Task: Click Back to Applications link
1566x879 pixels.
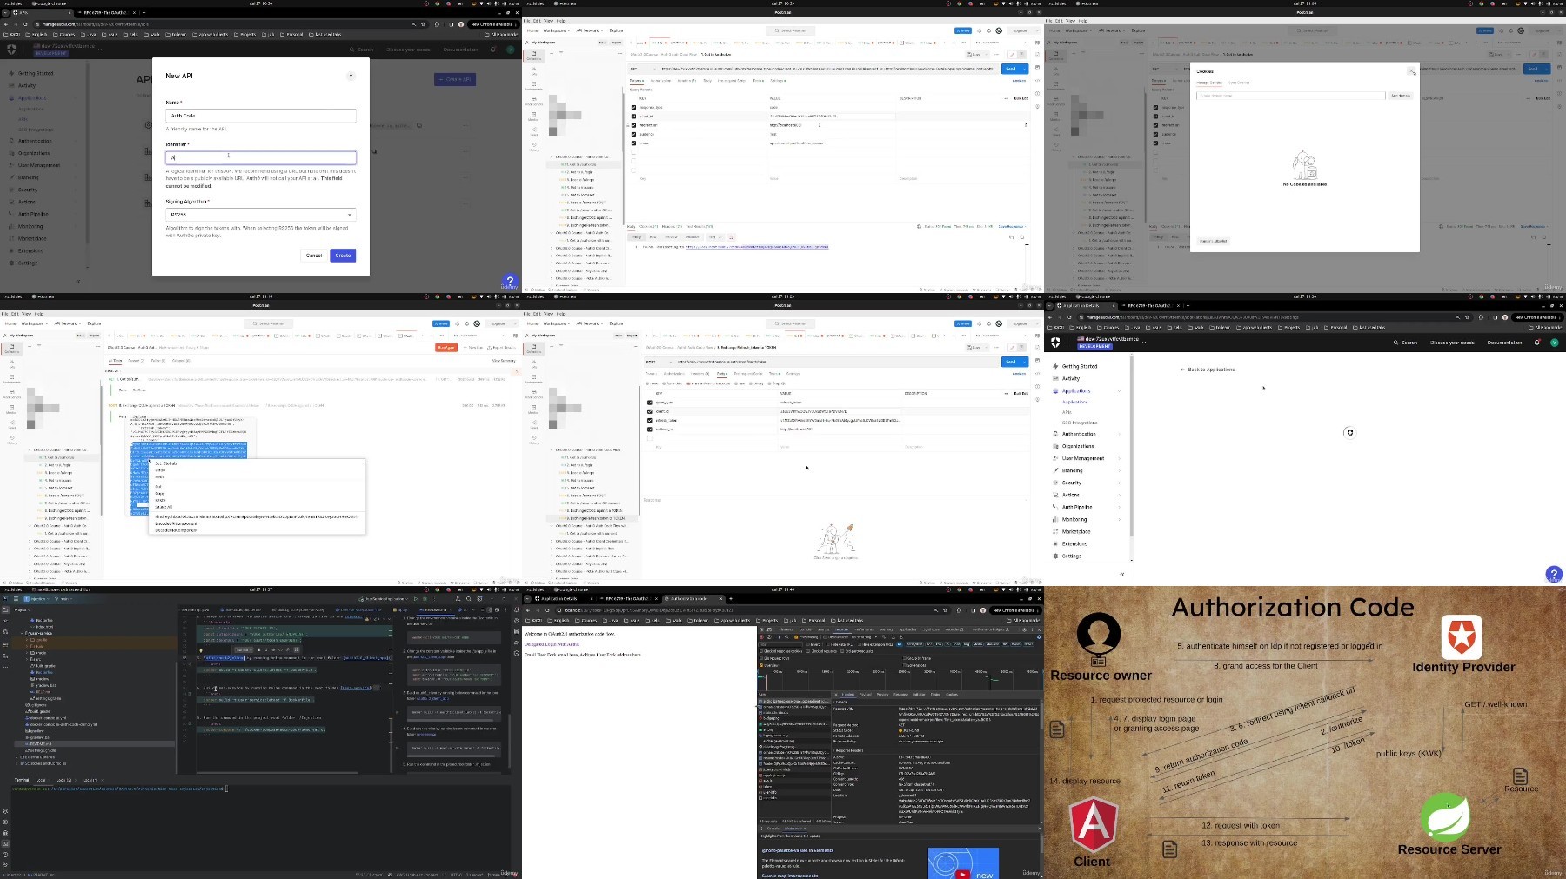Action: coord(1208,370)
